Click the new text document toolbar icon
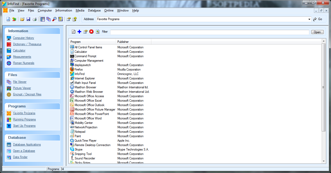 8,19
